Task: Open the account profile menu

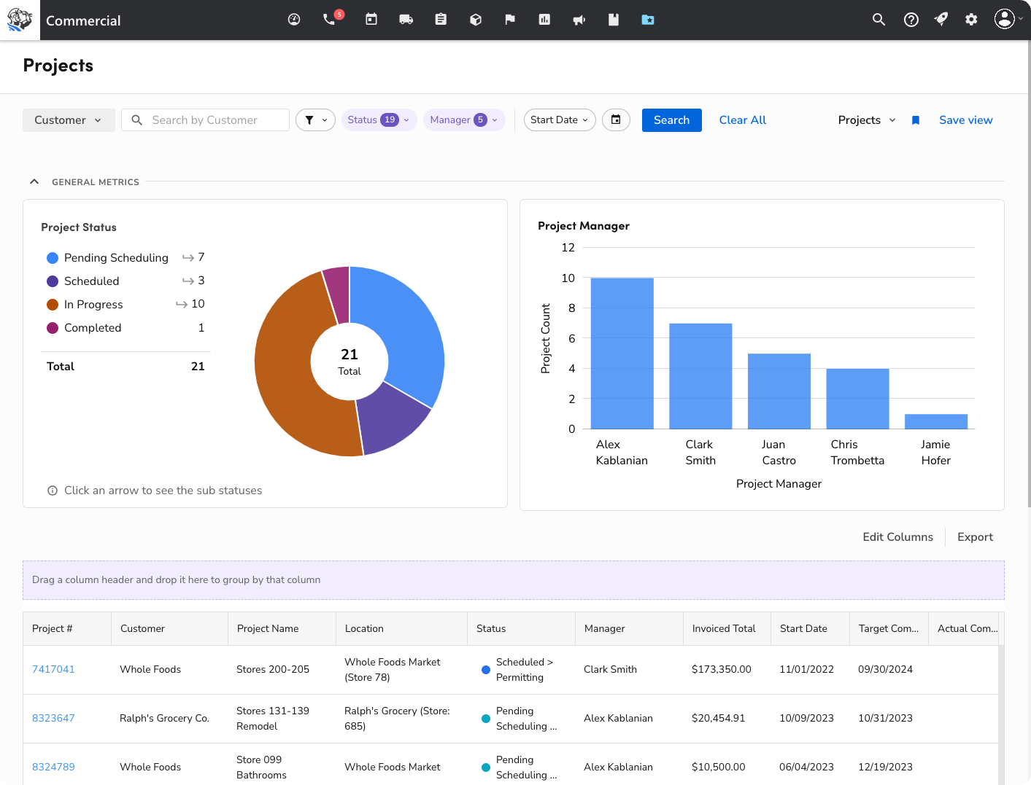Action: click(1005, 20)
